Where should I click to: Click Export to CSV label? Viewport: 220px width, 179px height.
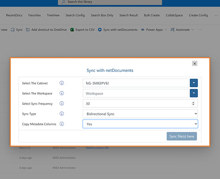85,30
